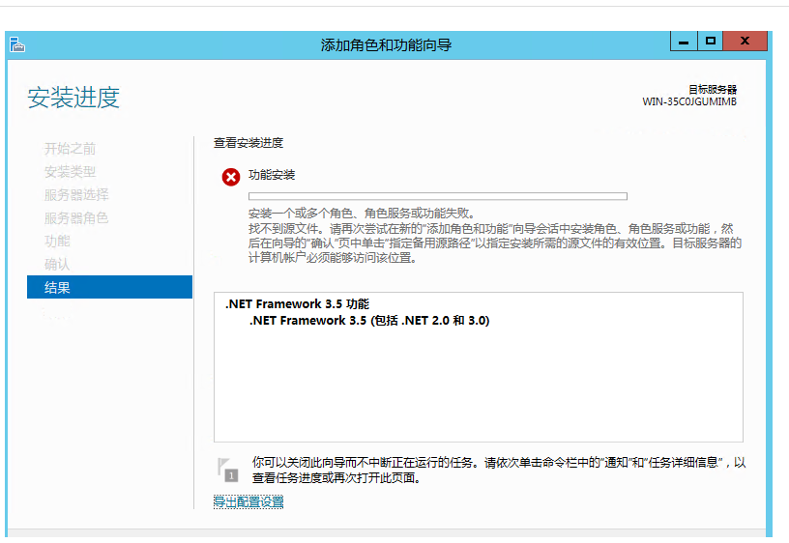The image size is (789, 543).
Task: Click the wizard server icon in title bar
Action: pos(17,44)
